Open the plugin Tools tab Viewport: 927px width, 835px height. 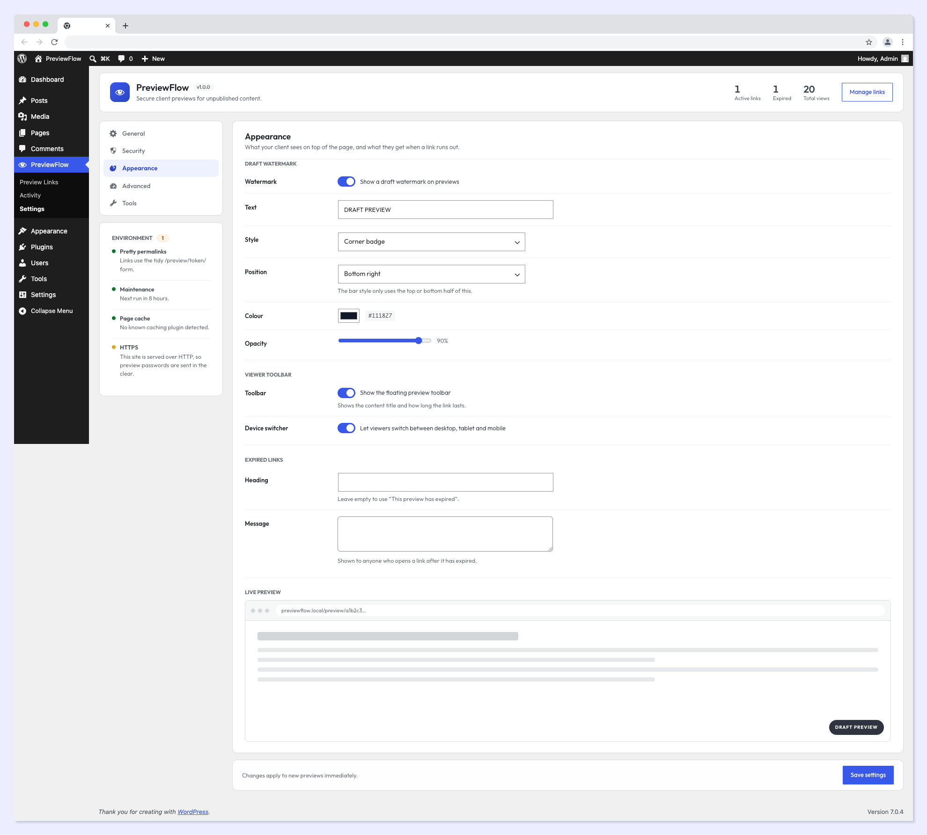[161, 203]
